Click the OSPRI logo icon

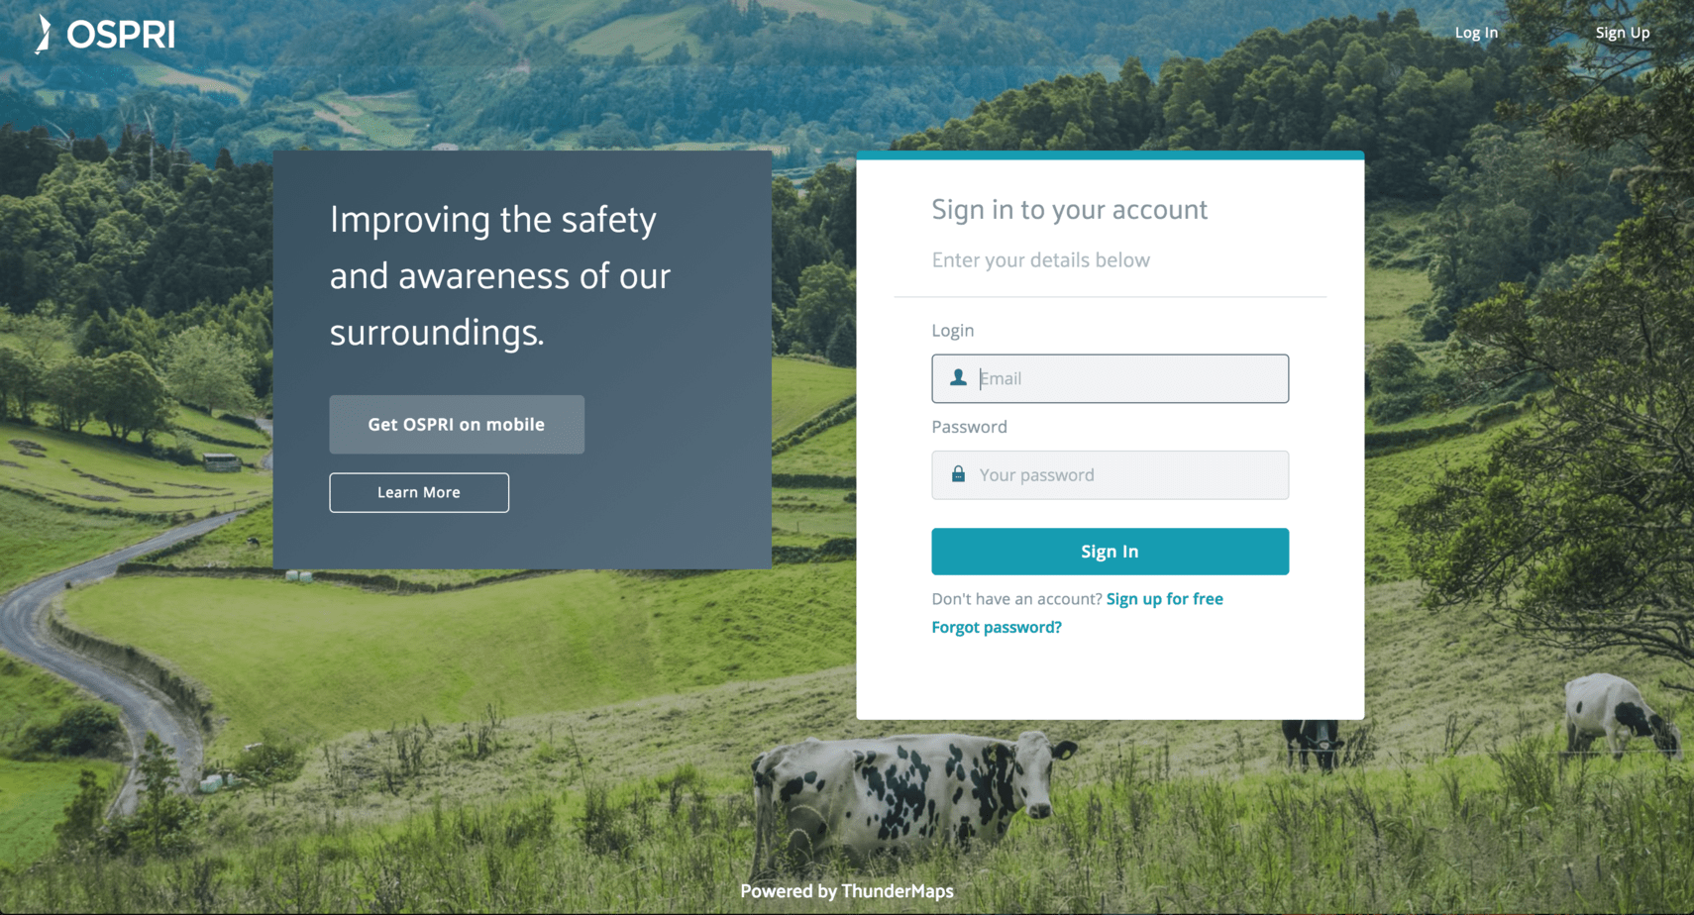tap(43, 34)
